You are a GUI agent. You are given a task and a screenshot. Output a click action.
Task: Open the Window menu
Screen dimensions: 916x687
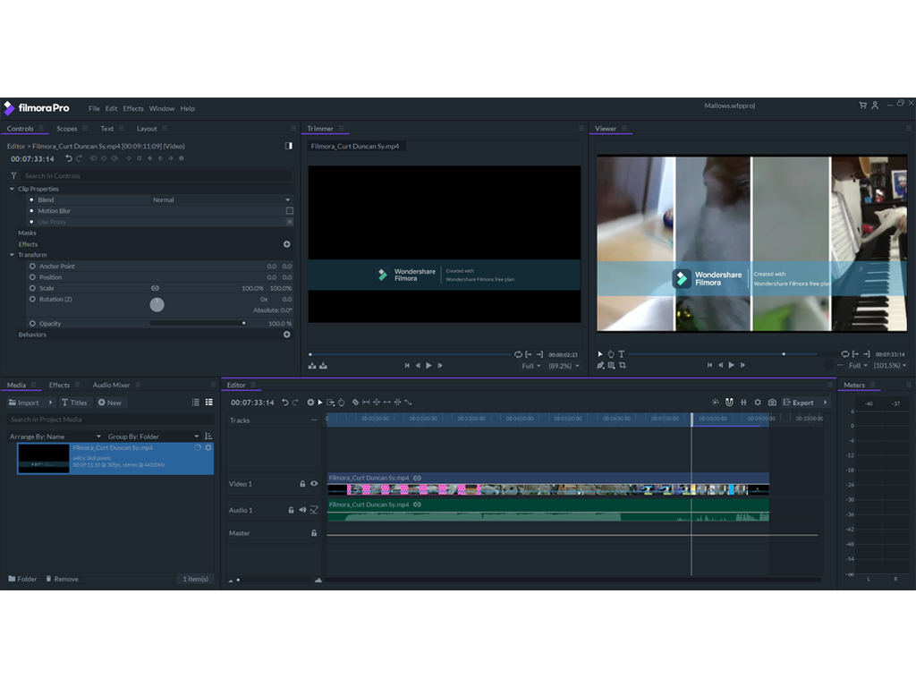click(162, 108)
